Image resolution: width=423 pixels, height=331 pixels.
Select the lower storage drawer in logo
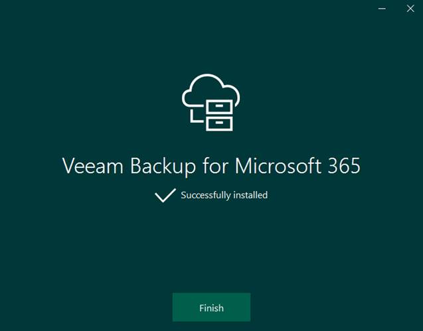click(x=219, y=124)
